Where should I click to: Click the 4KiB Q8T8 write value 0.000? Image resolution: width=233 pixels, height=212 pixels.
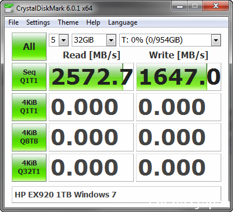(x=179, y=137)
